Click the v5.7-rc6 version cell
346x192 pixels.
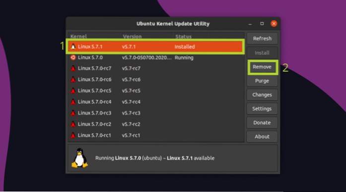(x=131, y=79)
